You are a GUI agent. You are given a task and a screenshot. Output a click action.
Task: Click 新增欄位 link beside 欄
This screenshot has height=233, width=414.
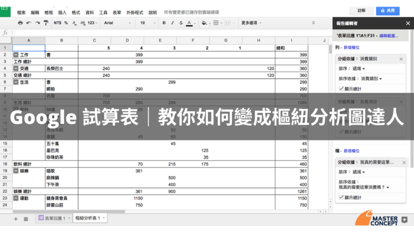[x=351, y=151]
